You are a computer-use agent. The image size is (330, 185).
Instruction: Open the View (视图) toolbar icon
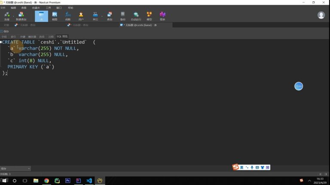tap(55, 16)
